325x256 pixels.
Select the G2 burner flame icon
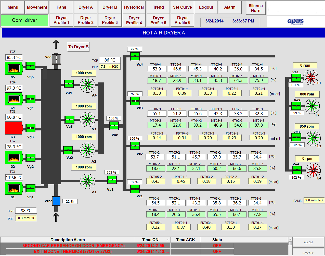coord(14,158)
